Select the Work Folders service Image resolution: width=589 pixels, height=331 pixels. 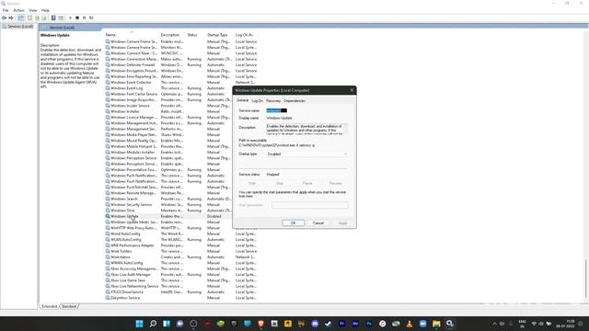click(181, 251)
